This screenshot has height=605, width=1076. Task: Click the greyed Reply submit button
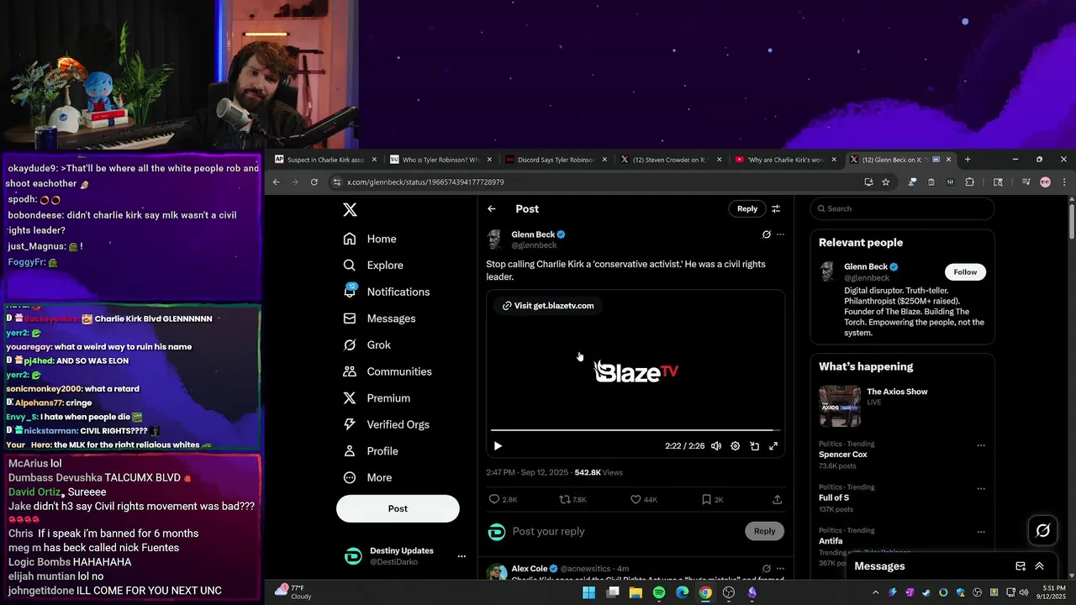tap(764, 531)
